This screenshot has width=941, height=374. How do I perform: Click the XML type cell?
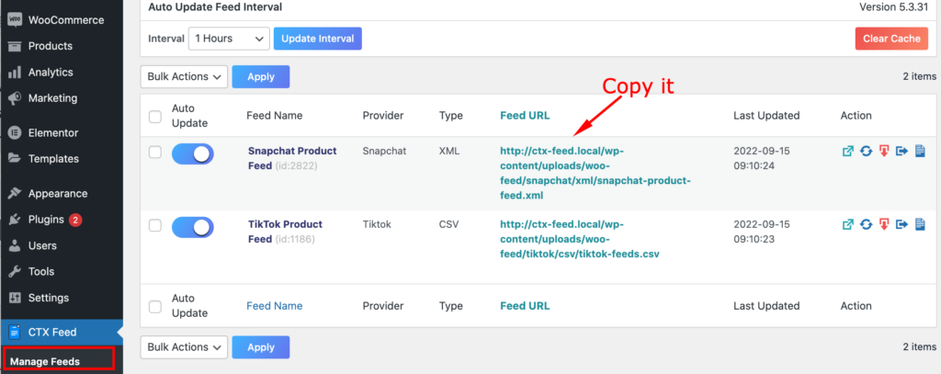[448, 152]
